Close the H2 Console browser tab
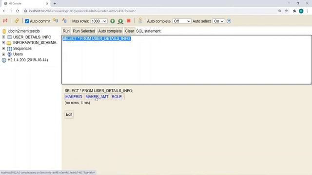 coord(47,3)
